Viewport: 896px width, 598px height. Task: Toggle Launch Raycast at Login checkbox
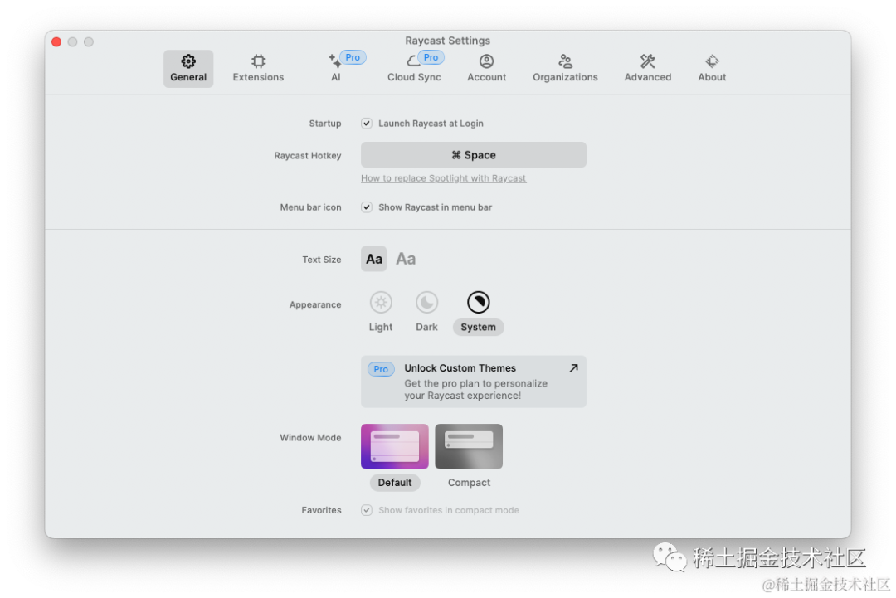(x=367, y=124)
